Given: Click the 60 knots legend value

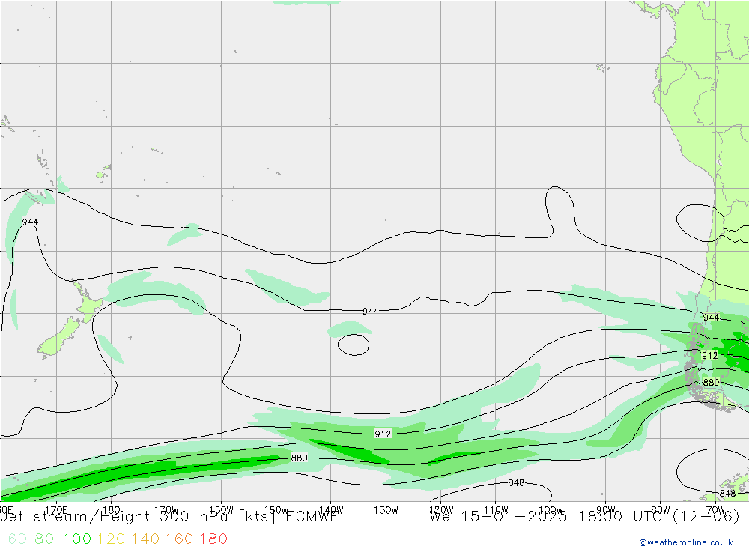Looking at the screenshot, I should (x=17, y=539).
